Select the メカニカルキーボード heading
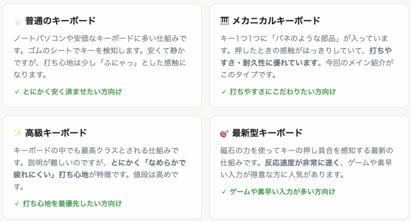 276,21
